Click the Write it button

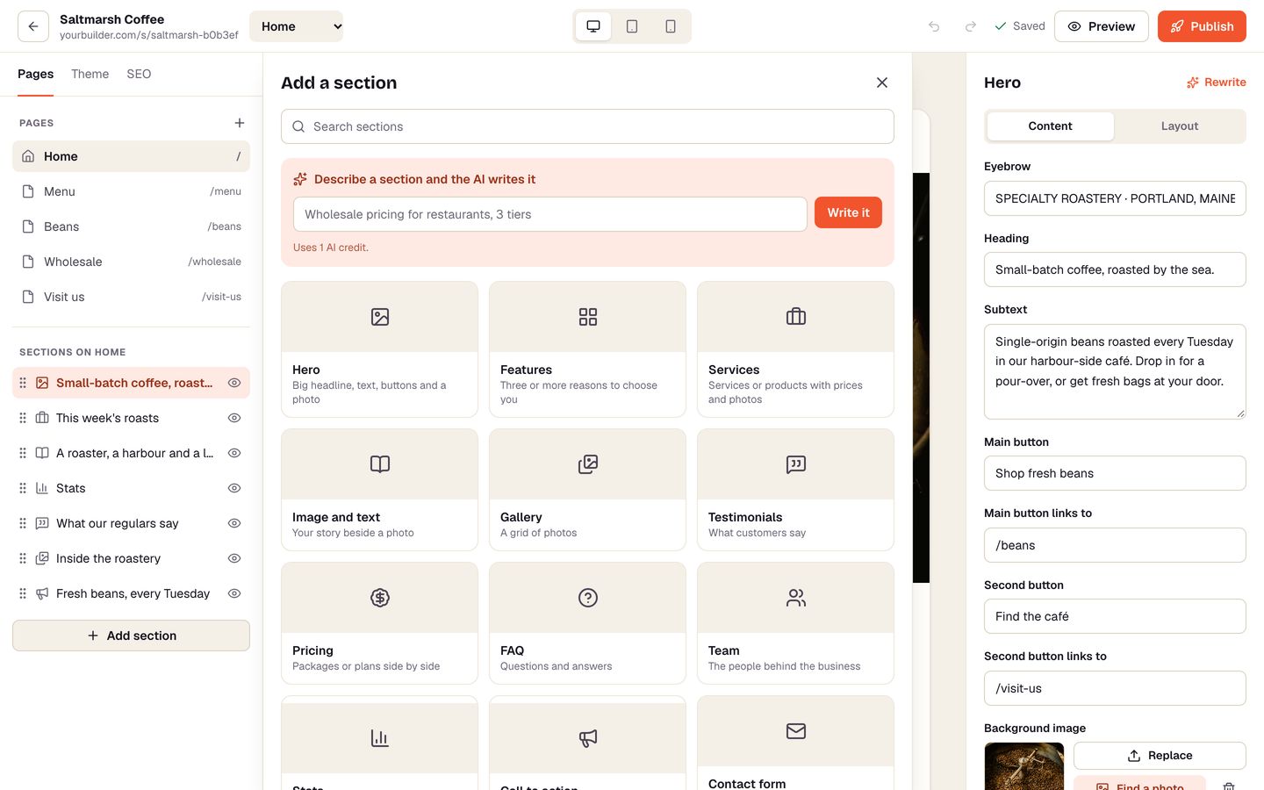[848, 212]
